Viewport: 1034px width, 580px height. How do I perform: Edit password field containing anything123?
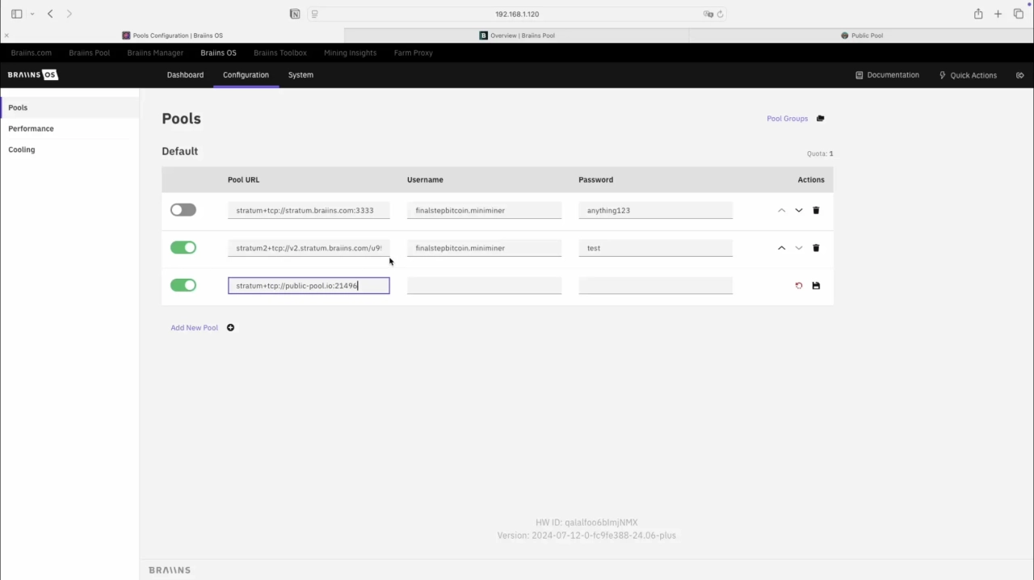click(655, 210)
